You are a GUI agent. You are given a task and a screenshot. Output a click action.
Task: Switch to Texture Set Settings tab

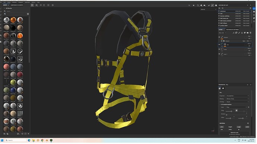coord(232,30)
